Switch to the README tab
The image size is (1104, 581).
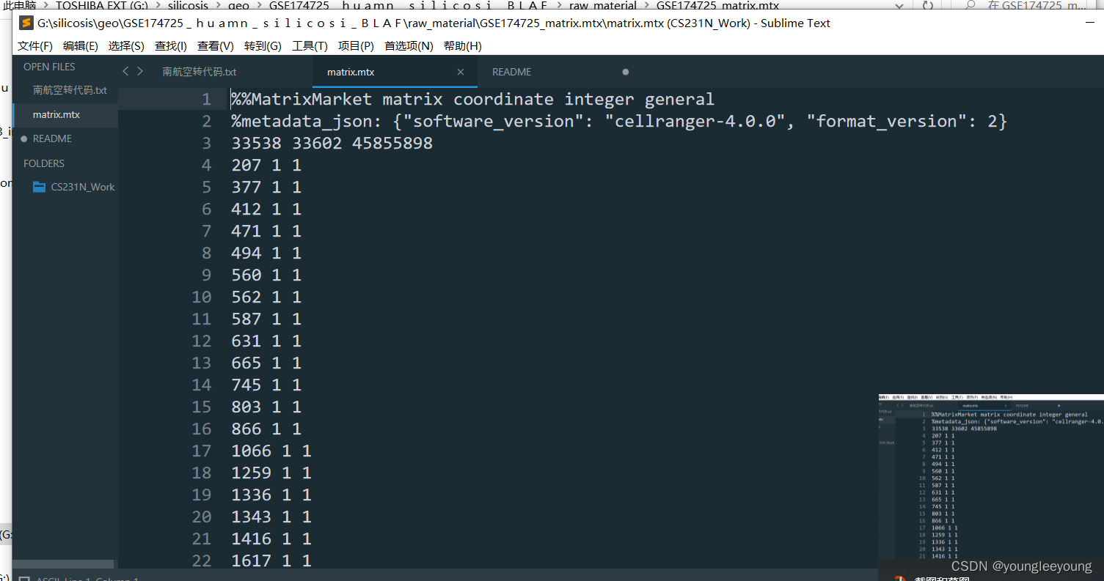511,72
